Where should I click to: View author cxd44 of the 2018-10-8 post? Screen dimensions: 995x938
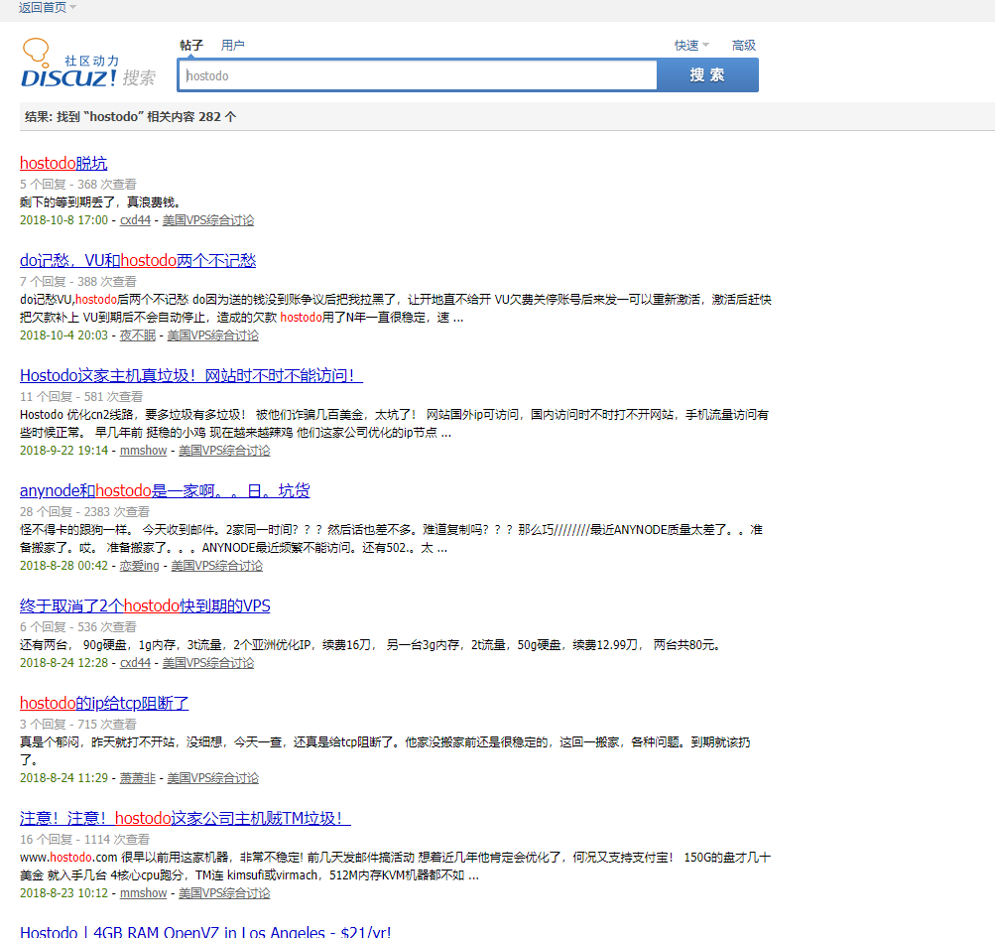pos(135,220)
